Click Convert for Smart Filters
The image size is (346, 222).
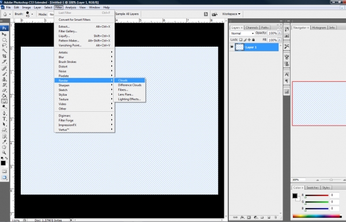[x=84, y=20]
